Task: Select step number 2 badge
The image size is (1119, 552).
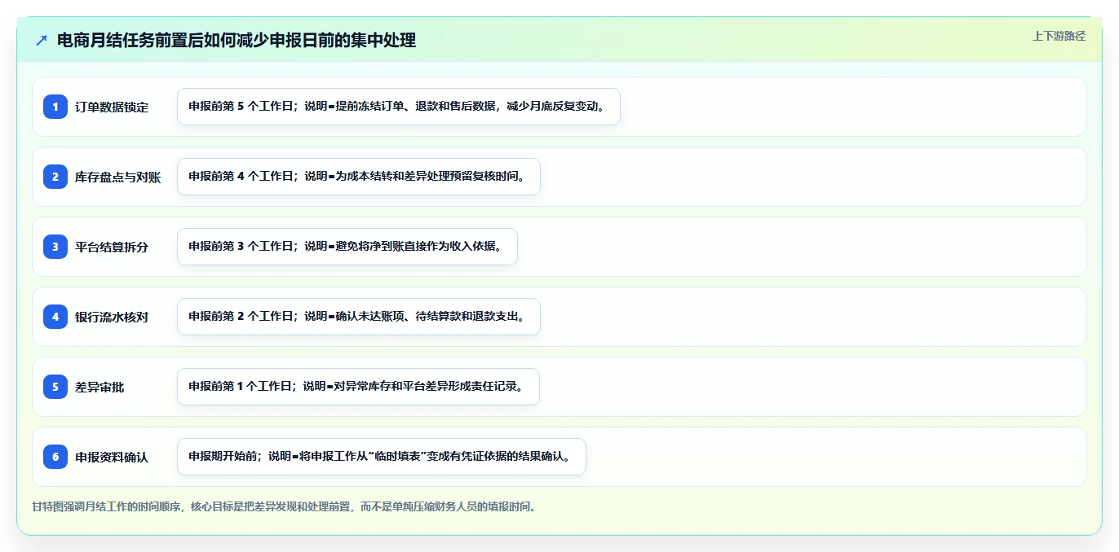Action: (x=55, y=176)
